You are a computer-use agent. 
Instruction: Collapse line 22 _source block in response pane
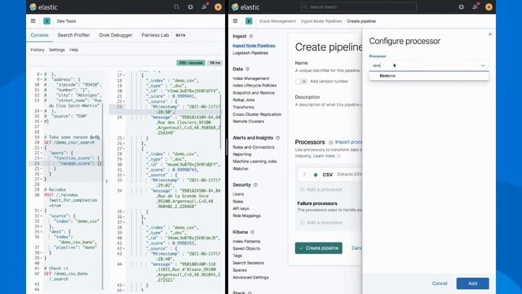(x=124, y=101)
